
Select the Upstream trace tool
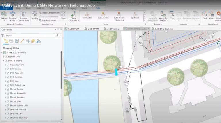coord(135,16)
